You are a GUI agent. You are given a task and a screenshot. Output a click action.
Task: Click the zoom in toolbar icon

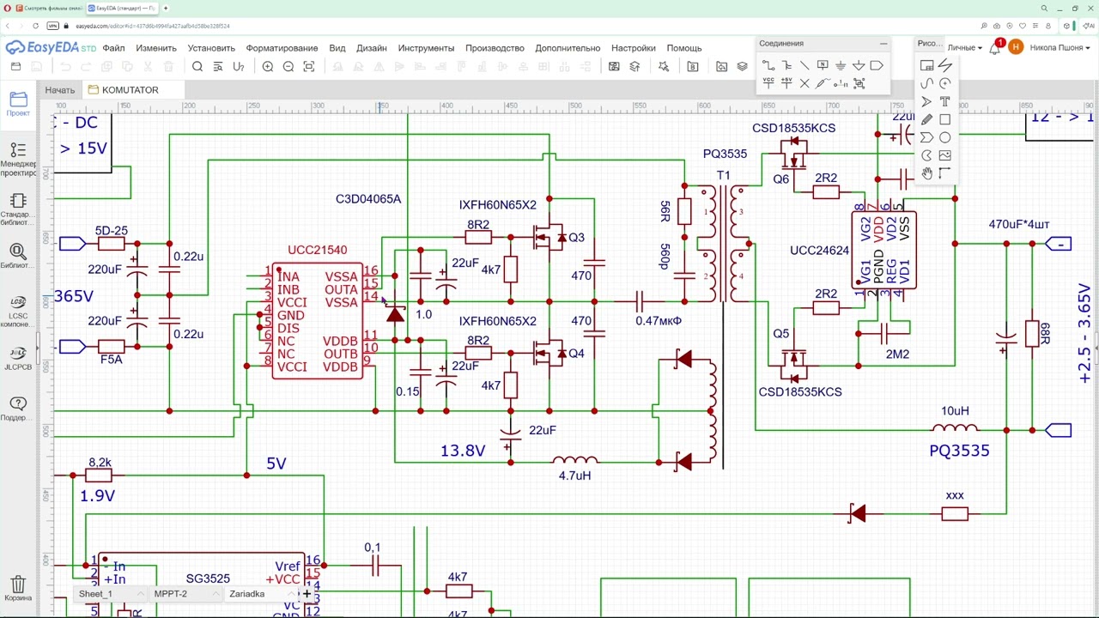(268, 67)
